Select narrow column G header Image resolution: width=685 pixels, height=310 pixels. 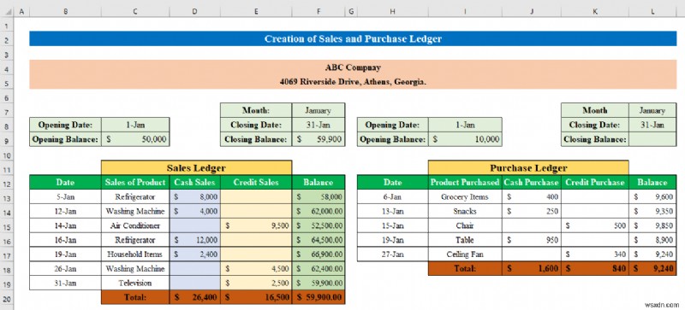(x=351, y=12)
